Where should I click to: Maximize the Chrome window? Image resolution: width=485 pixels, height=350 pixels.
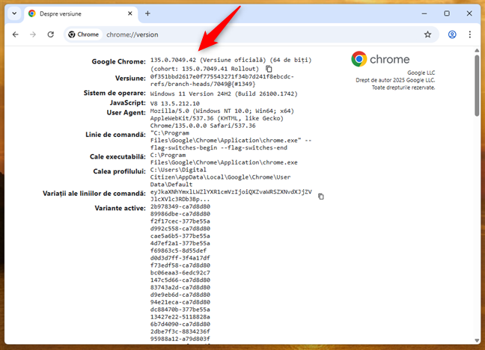click(447, 13)
